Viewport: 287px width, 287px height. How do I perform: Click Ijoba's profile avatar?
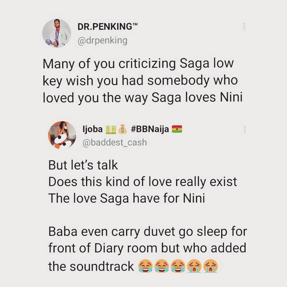(62, 135)
